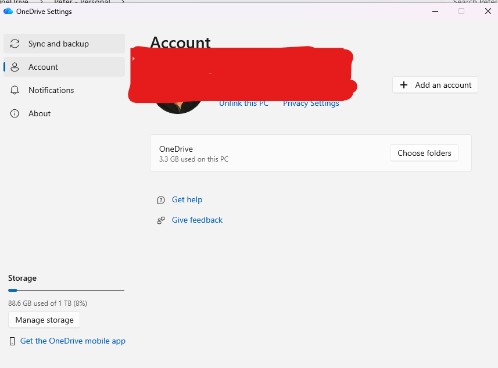498x368 pixels.
Task: Click the person icon beside Account
Action: tap(15, 67)
